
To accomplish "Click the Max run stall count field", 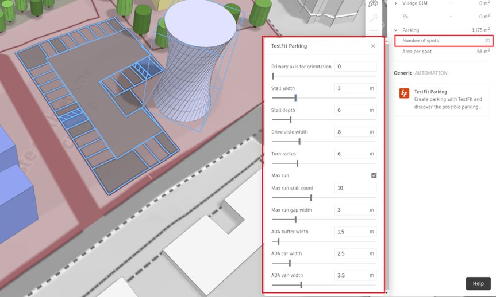I will [355, 188].
